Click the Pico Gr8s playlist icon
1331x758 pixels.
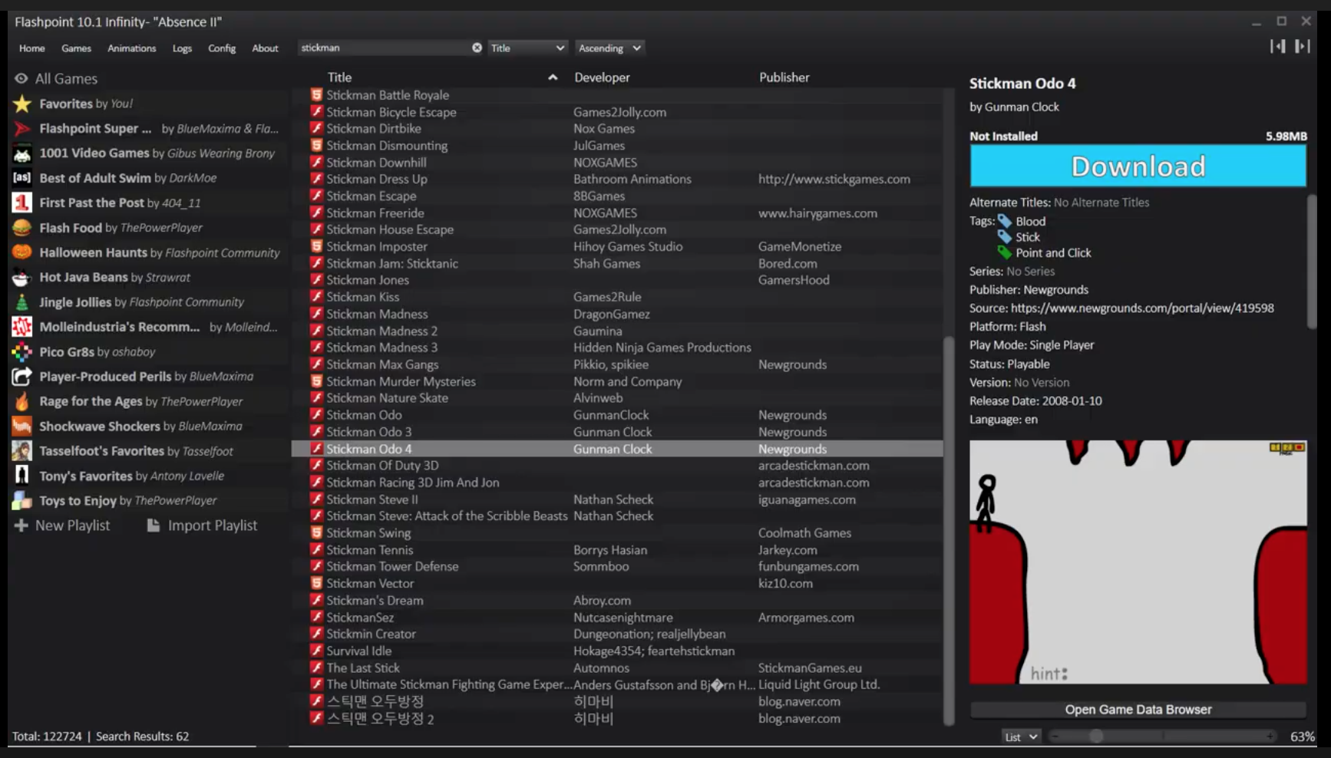click(x=22, y=351)
